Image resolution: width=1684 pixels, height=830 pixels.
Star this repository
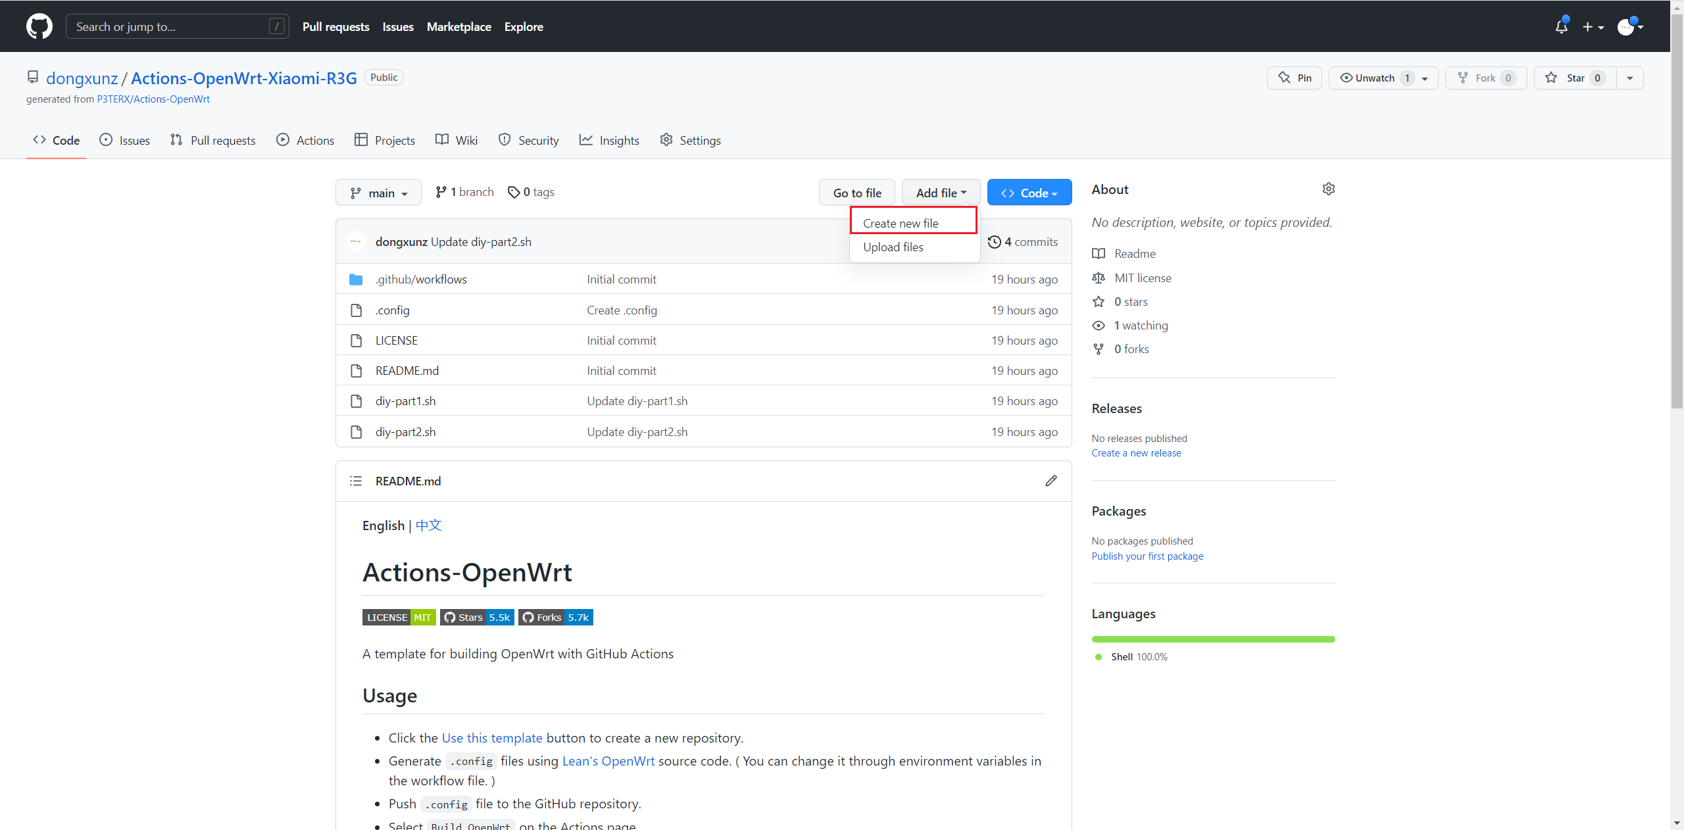click(x=1575, y=78)
